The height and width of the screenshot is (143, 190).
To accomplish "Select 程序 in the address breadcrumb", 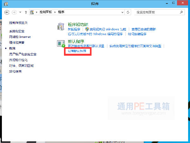I will click(x=61, y=12).
